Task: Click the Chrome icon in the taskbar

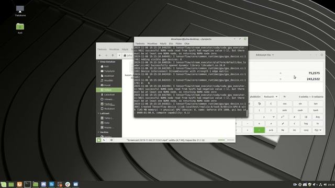Action: 68,184
